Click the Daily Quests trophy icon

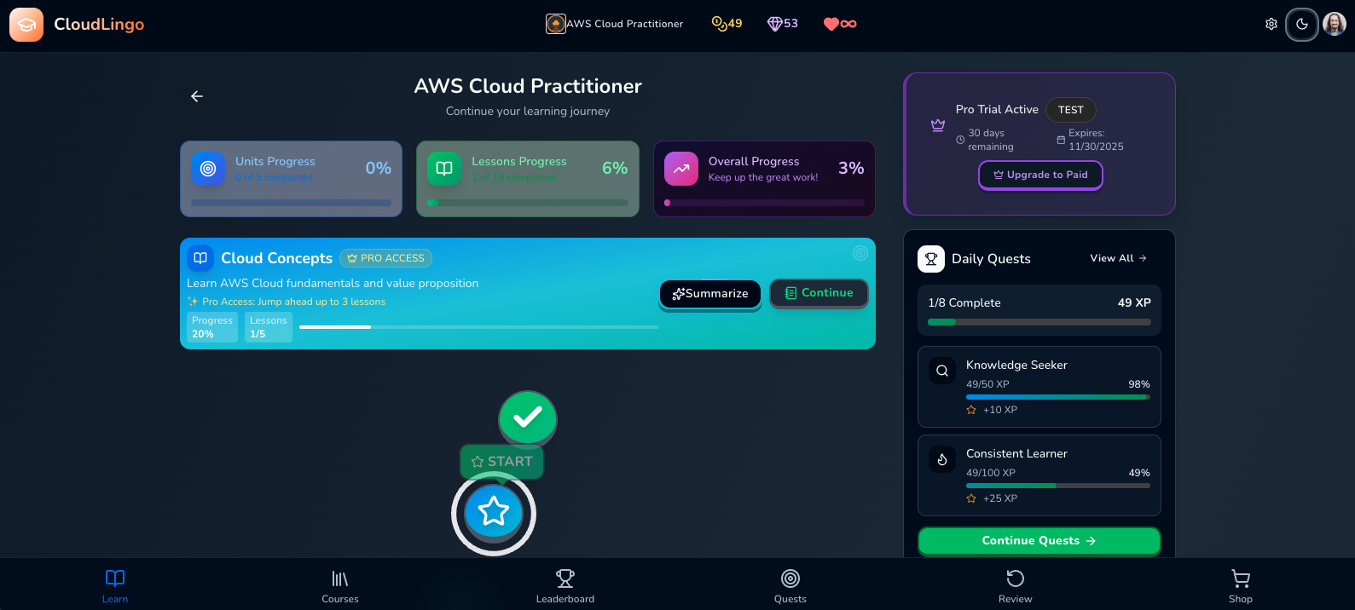point(931,259)
